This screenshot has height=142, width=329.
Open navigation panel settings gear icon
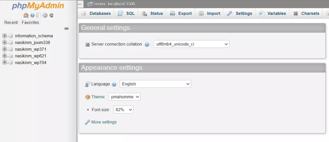45,15
